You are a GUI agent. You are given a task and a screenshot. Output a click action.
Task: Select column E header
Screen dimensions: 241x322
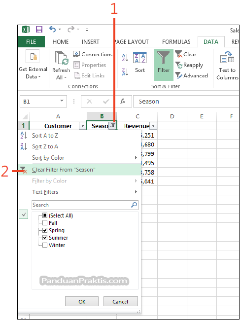point(202,116)
